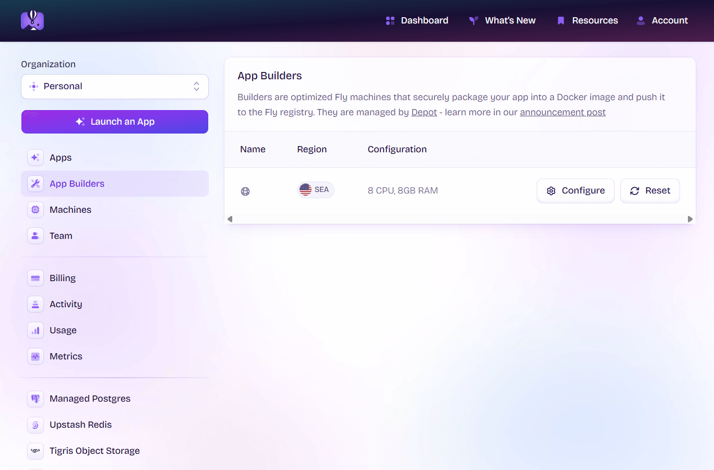Screen dimensions: 714x470
Task: Click the Region column header
Action: pos(312,149)
